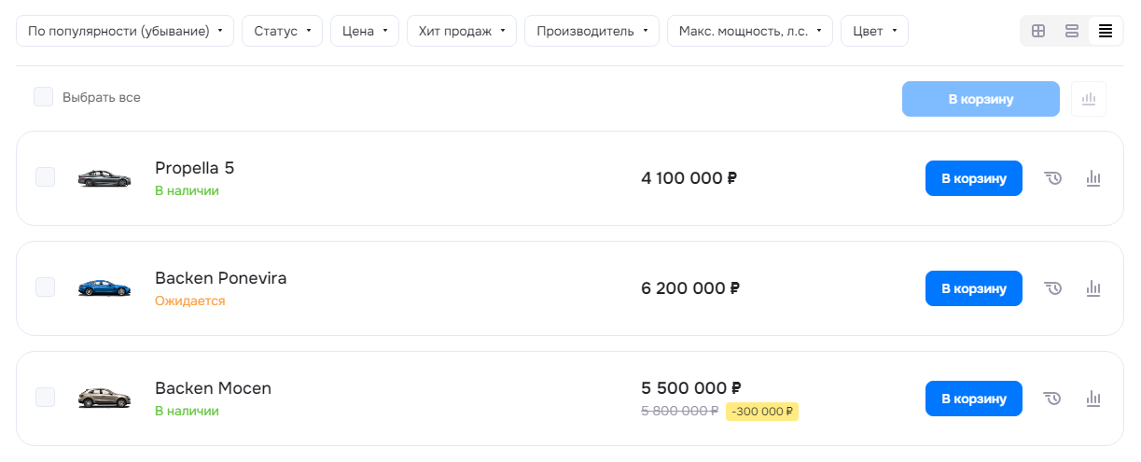The width and height of the screenshot is (1141, 462).
Task: Expand the Макс. мощность, л.с. filter
Action: [750, 31]
